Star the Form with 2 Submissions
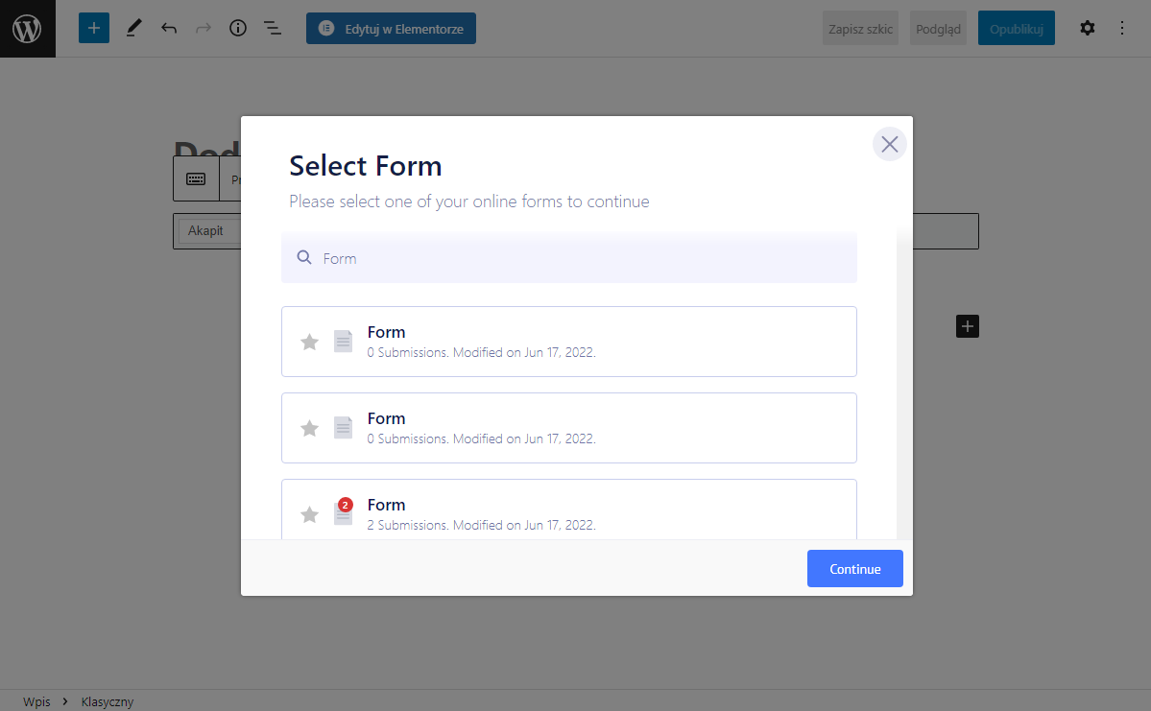The image size is (1151, 711). [x=309, y=514]
